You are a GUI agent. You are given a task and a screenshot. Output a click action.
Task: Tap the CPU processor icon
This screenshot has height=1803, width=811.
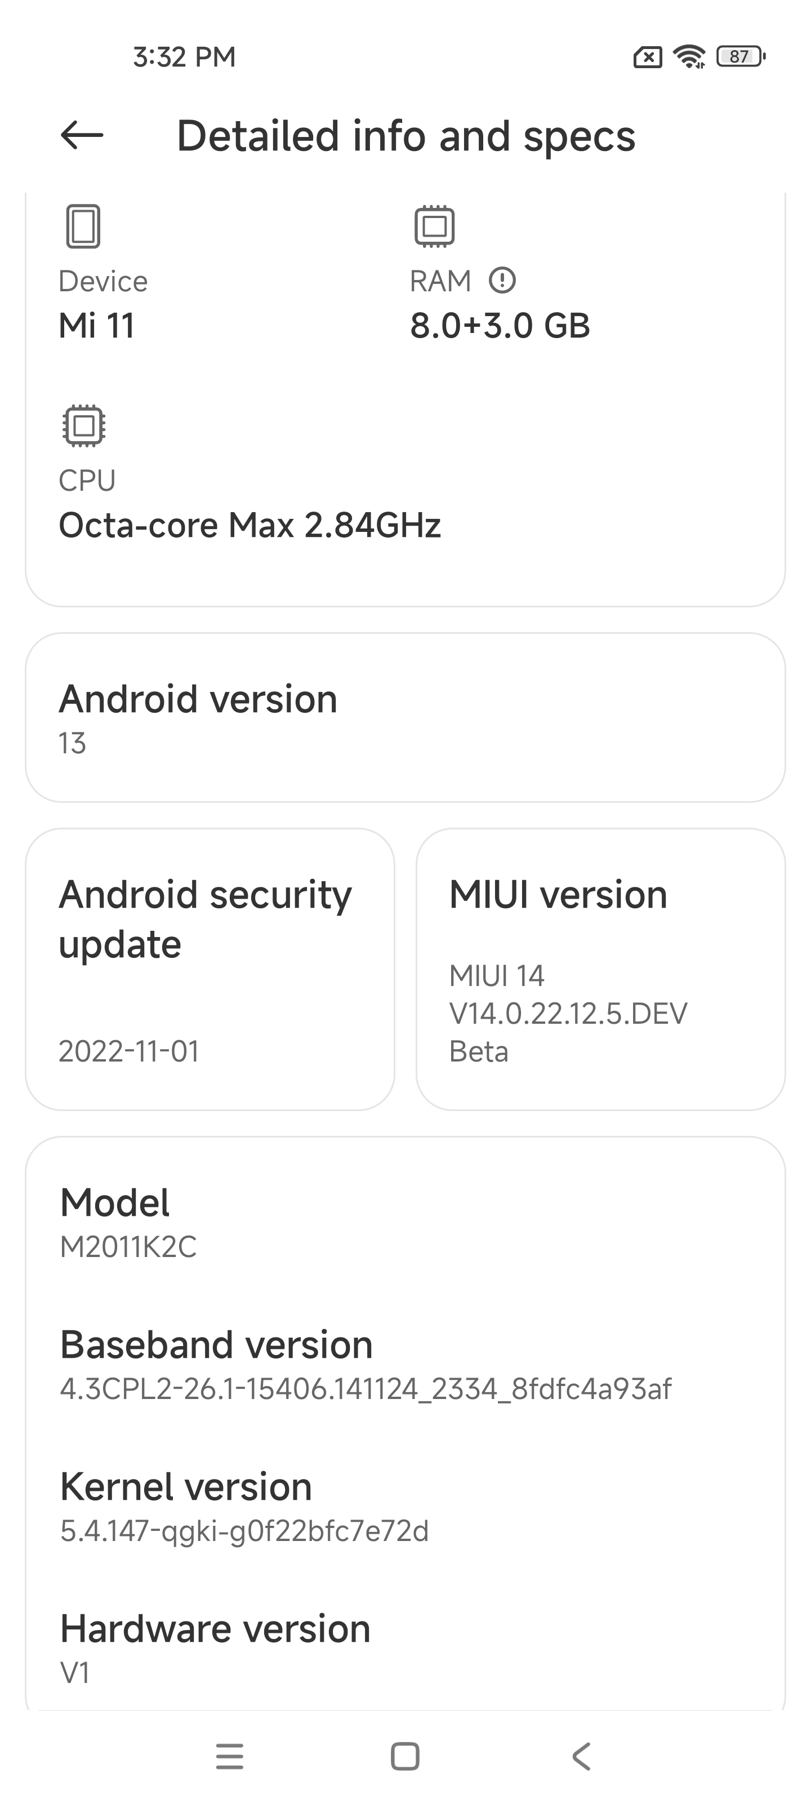[83, 425]
